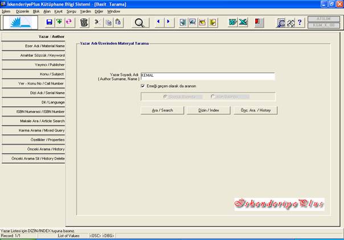Click the blue question mark help icon

pos(300,22)
